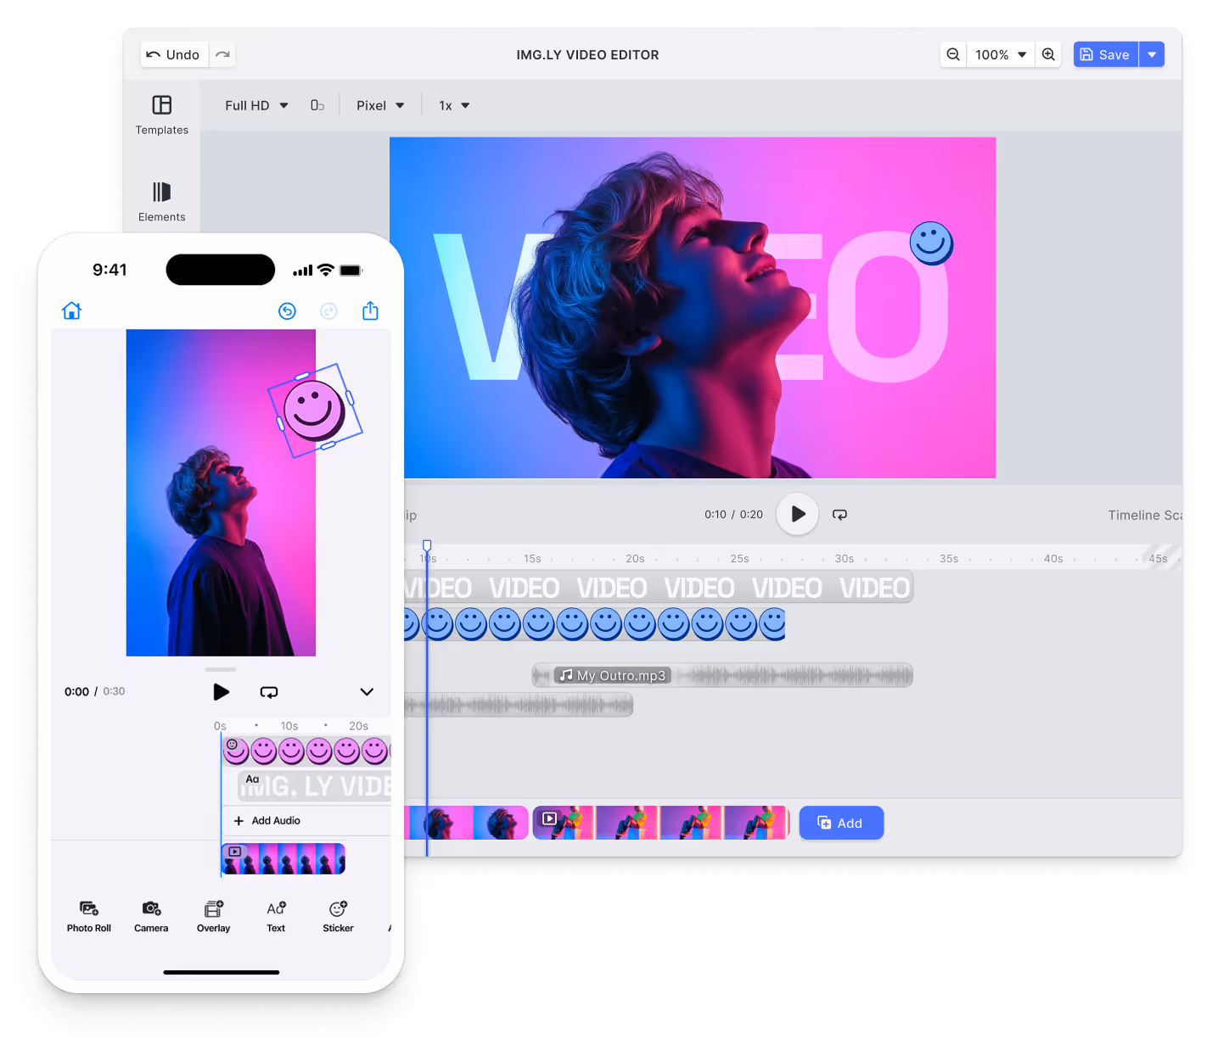The image size is (1229, 1050).
Task: Tap the undo icon on the phone
Action: click(288, 311)
